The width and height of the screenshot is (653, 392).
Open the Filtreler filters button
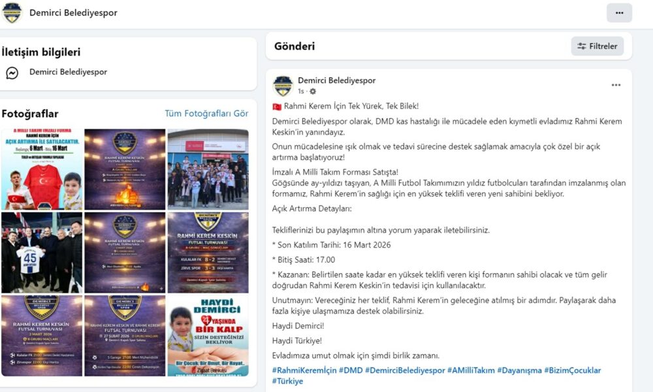(x=597, y=46)
